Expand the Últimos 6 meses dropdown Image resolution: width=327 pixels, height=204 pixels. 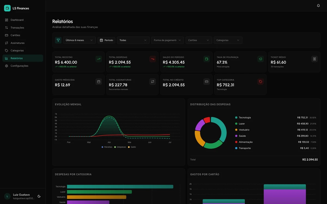click(79, 40)
